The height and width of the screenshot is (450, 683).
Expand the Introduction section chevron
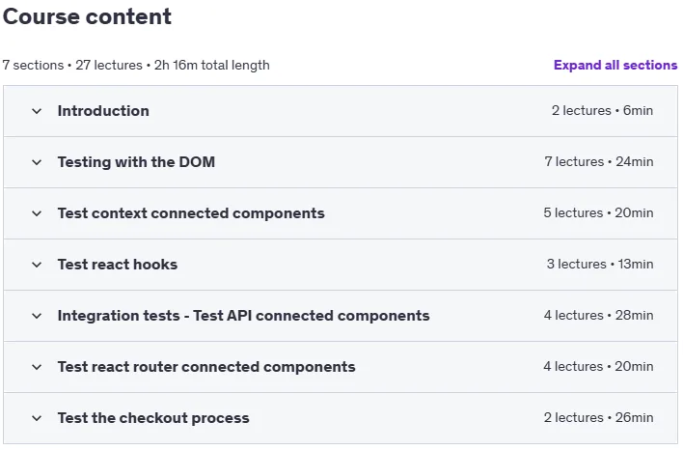click(37, 111)
